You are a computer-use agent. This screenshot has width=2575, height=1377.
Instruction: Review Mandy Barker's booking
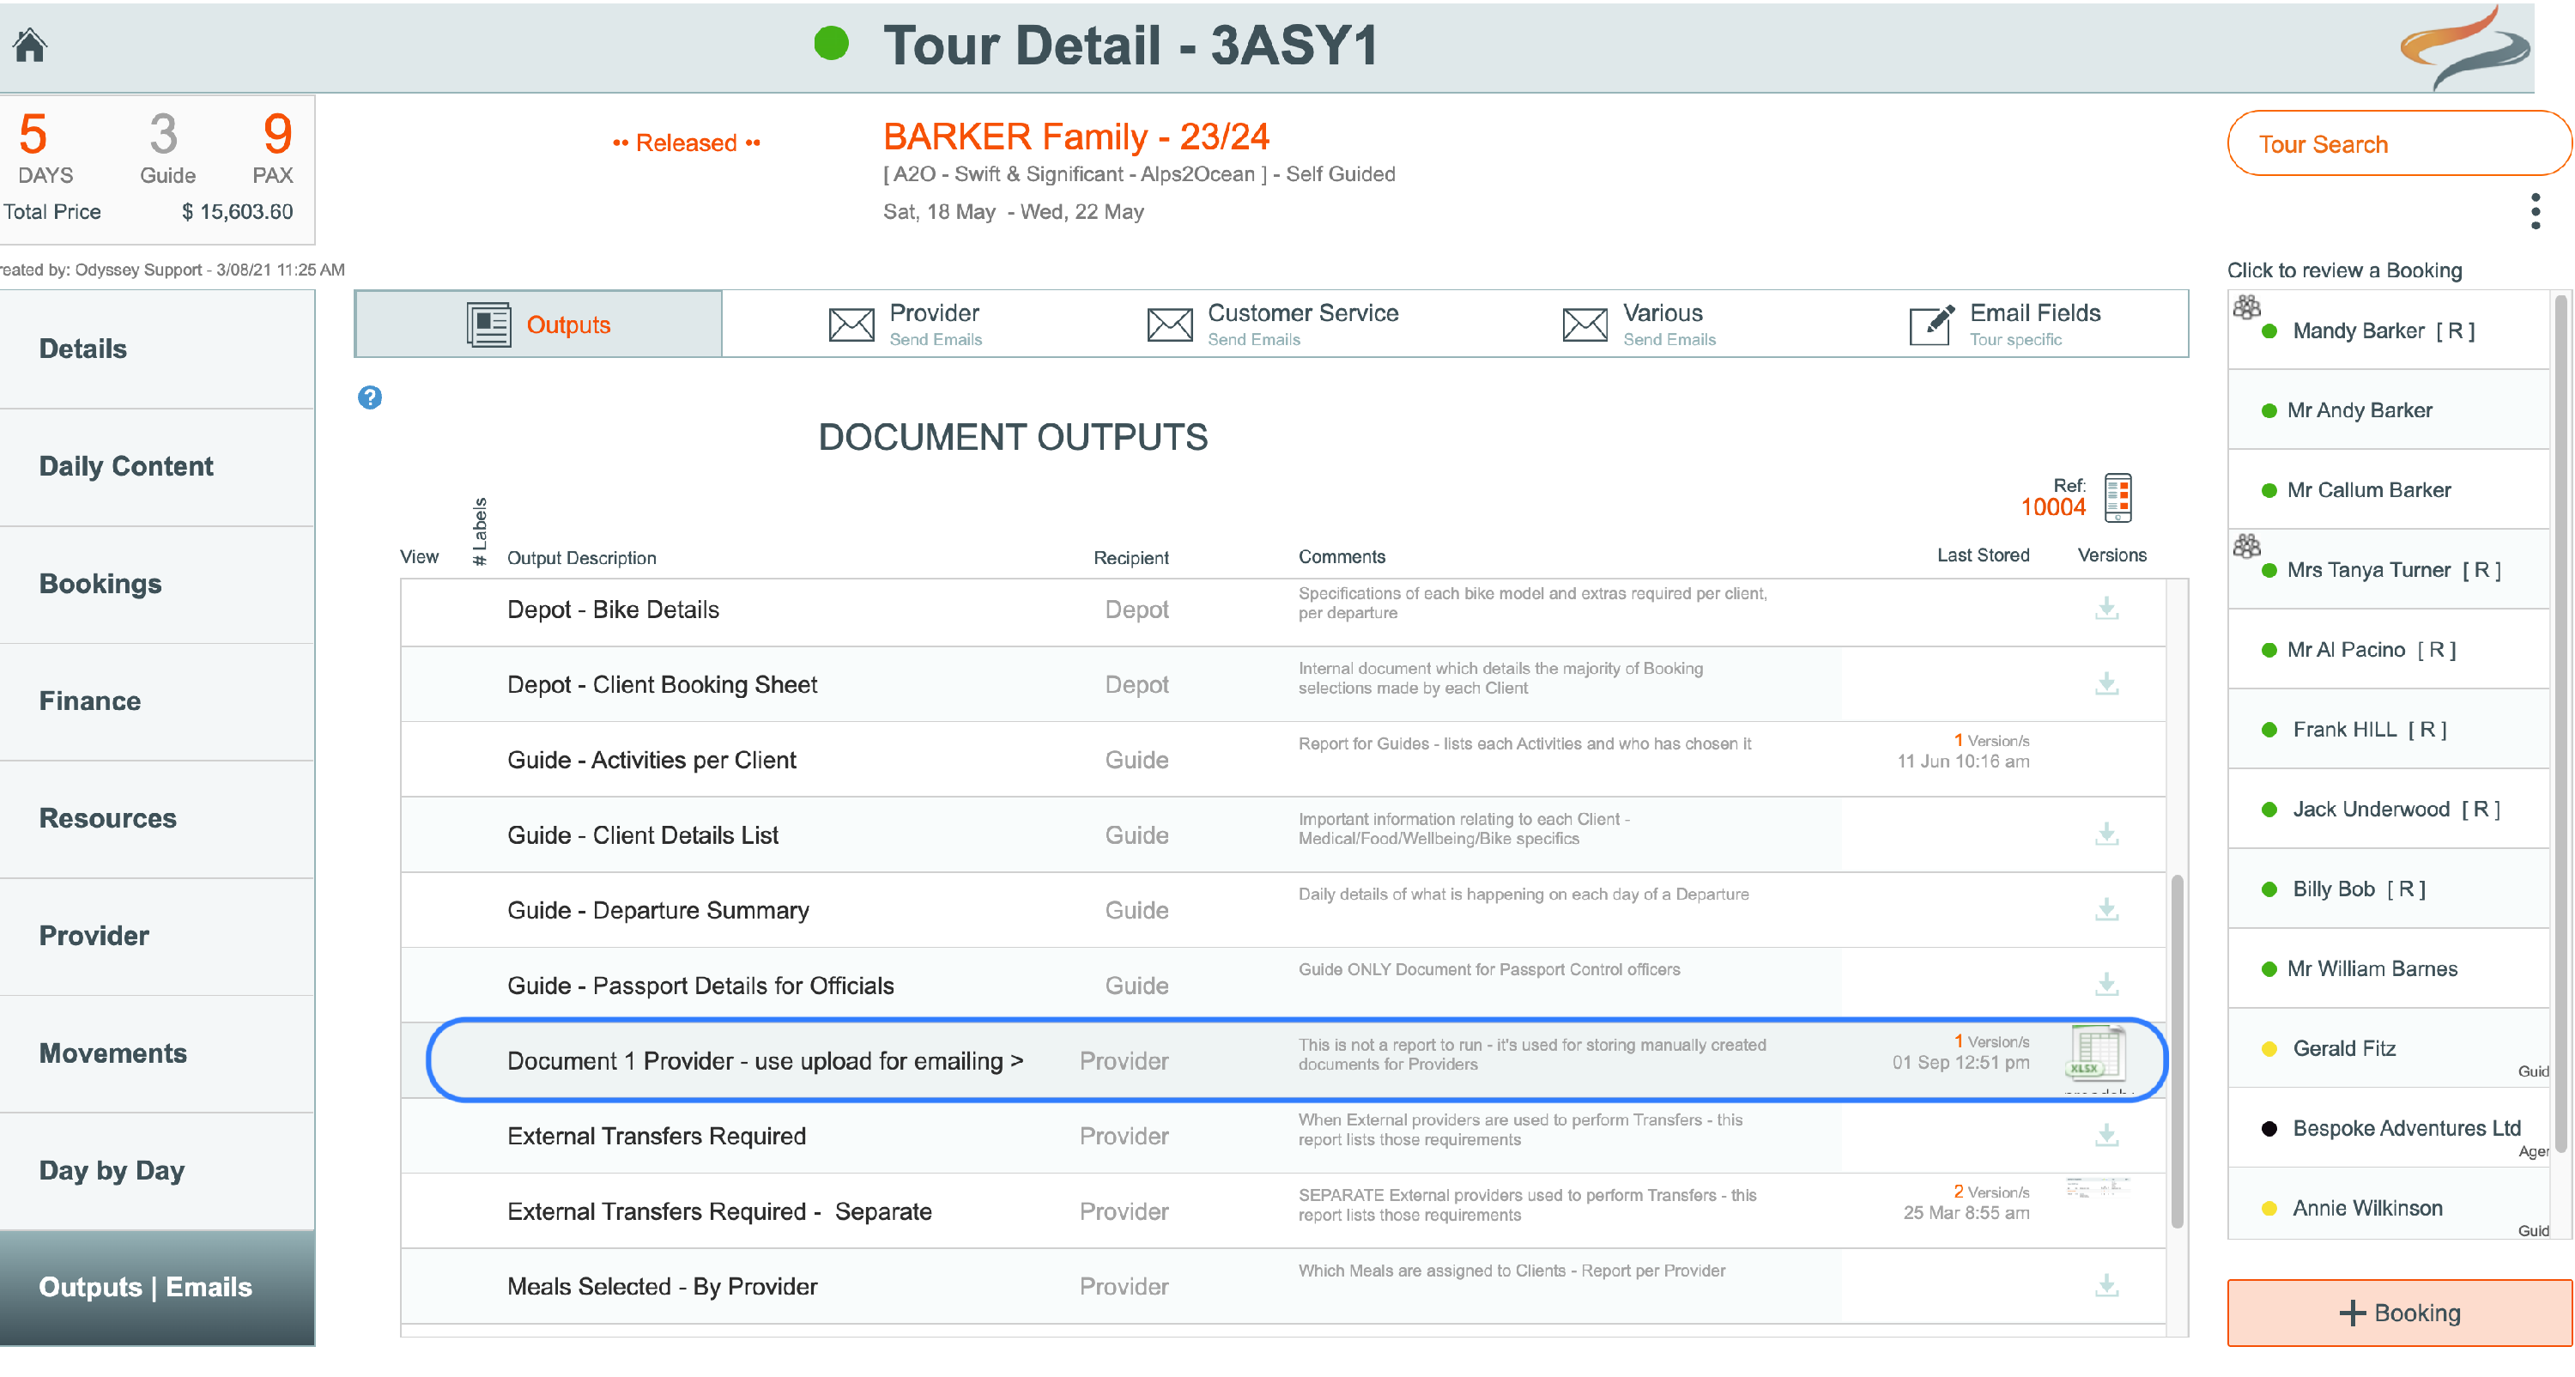coord(2389,331)
